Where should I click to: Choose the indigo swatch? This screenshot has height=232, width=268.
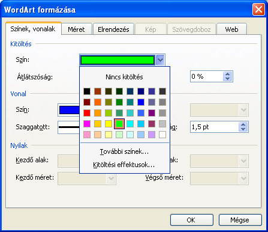coord(152,91)
